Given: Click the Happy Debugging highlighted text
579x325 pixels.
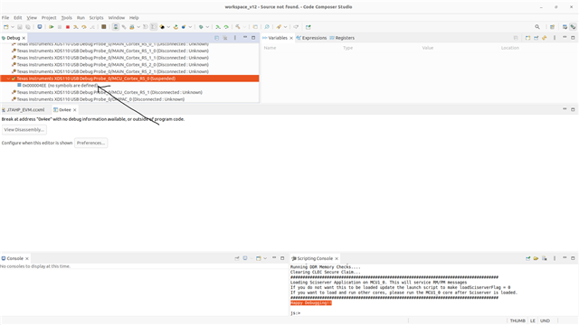Looking at the screenshot, I should point(311,303).
